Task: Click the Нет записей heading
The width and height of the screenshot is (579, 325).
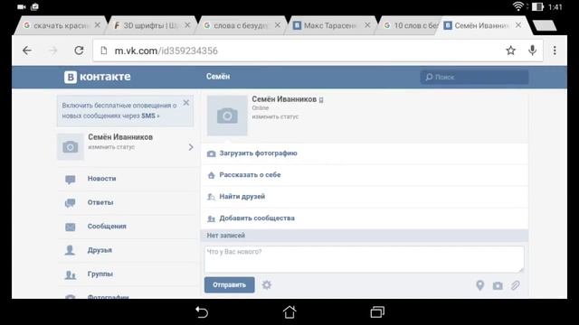Action: tap(225, 236)
